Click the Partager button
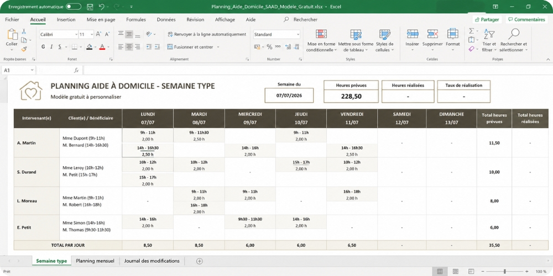The height and width of the screenshot is (276, 553). [487, 20]
